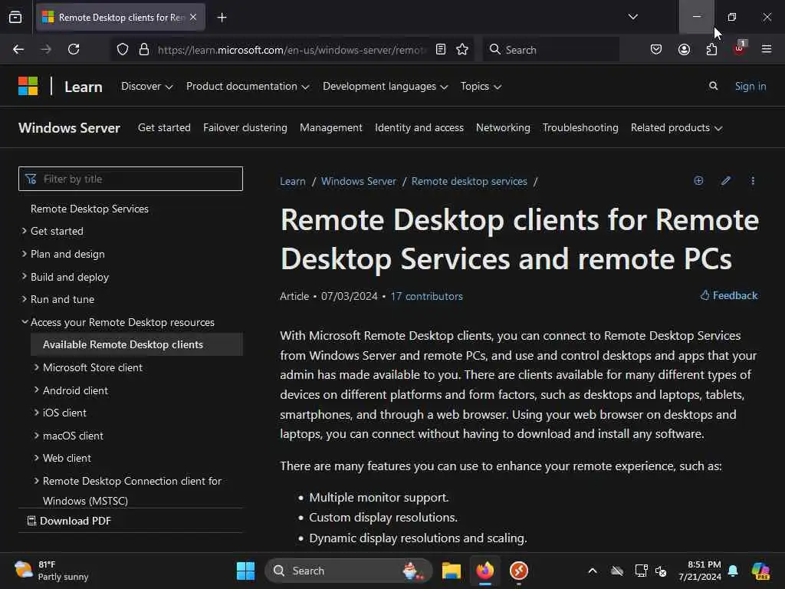
Task: Expand the Discover menu
Action: pos(146,86)
